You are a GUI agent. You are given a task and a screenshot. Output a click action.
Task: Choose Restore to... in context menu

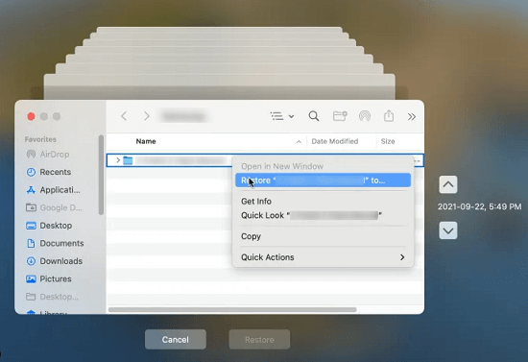[x=323, y=181]
